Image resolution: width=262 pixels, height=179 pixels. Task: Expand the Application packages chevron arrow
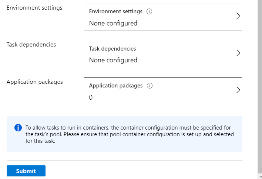tap(238, 90)
